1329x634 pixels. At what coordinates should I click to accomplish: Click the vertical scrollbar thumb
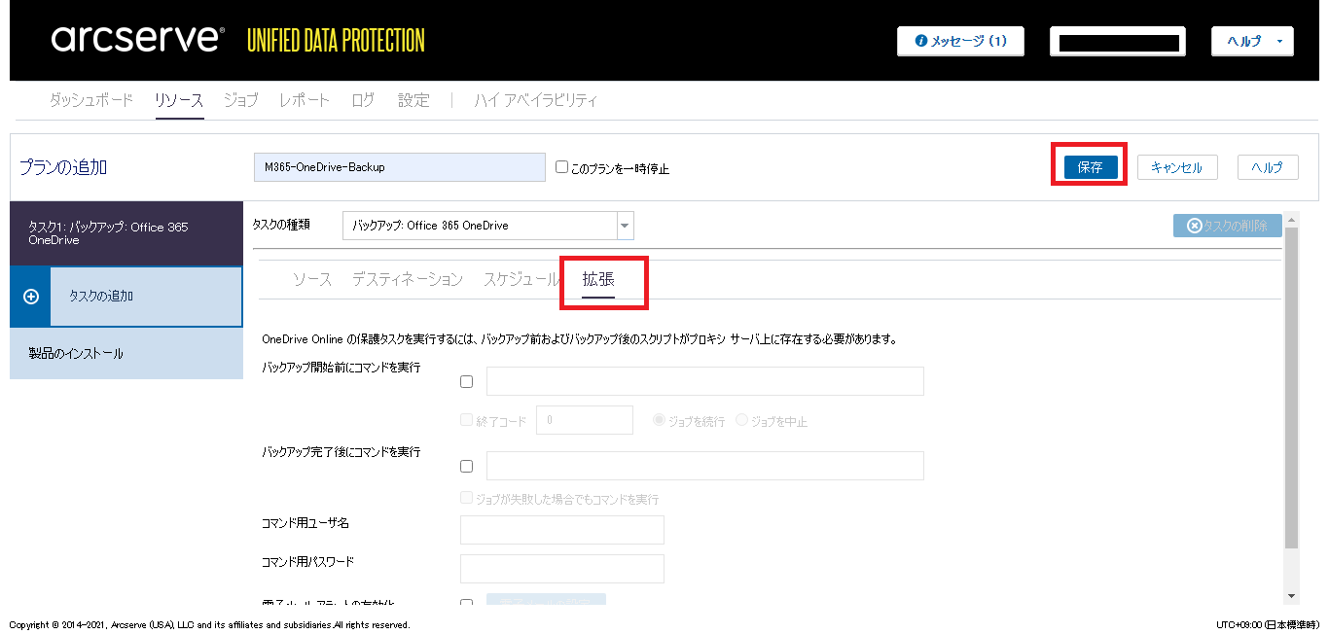(1292, 388)
